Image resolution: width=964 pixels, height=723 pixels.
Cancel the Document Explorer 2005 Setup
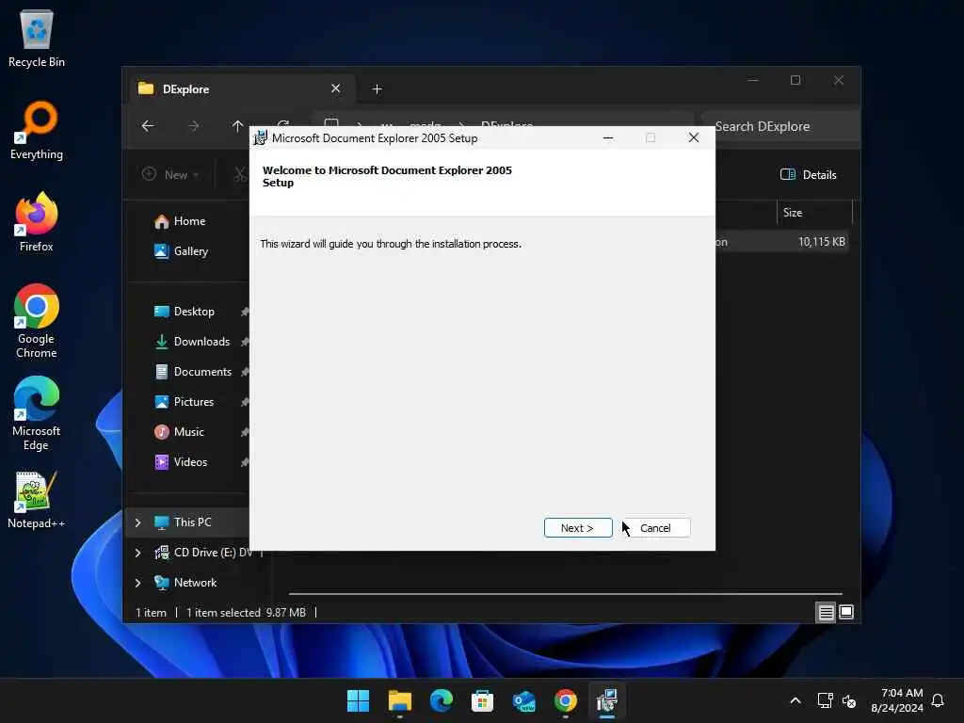(x=655, y=527)
